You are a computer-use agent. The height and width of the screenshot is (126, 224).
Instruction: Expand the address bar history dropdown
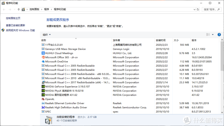[194, 10]
